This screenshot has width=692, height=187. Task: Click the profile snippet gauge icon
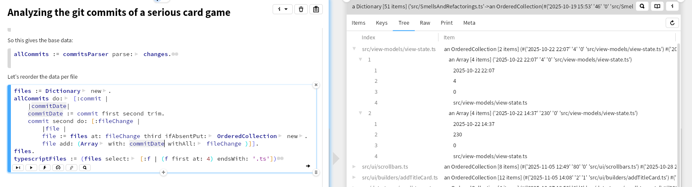[58, 168]
